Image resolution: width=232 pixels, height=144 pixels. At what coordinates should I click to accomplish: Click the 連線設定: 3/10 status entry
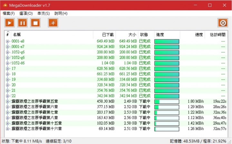[x=59, y=141]
